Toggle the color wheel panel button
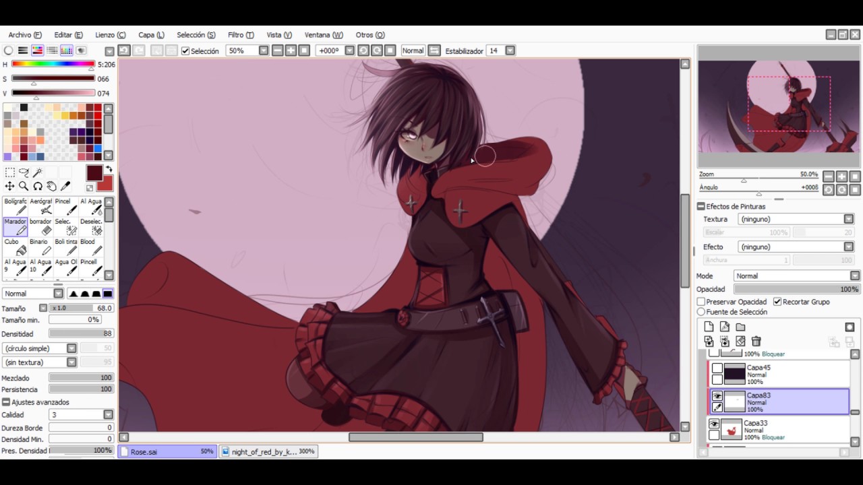Viewport: 863px width, 485px height. pyautogui.click(x=8, y=51)
